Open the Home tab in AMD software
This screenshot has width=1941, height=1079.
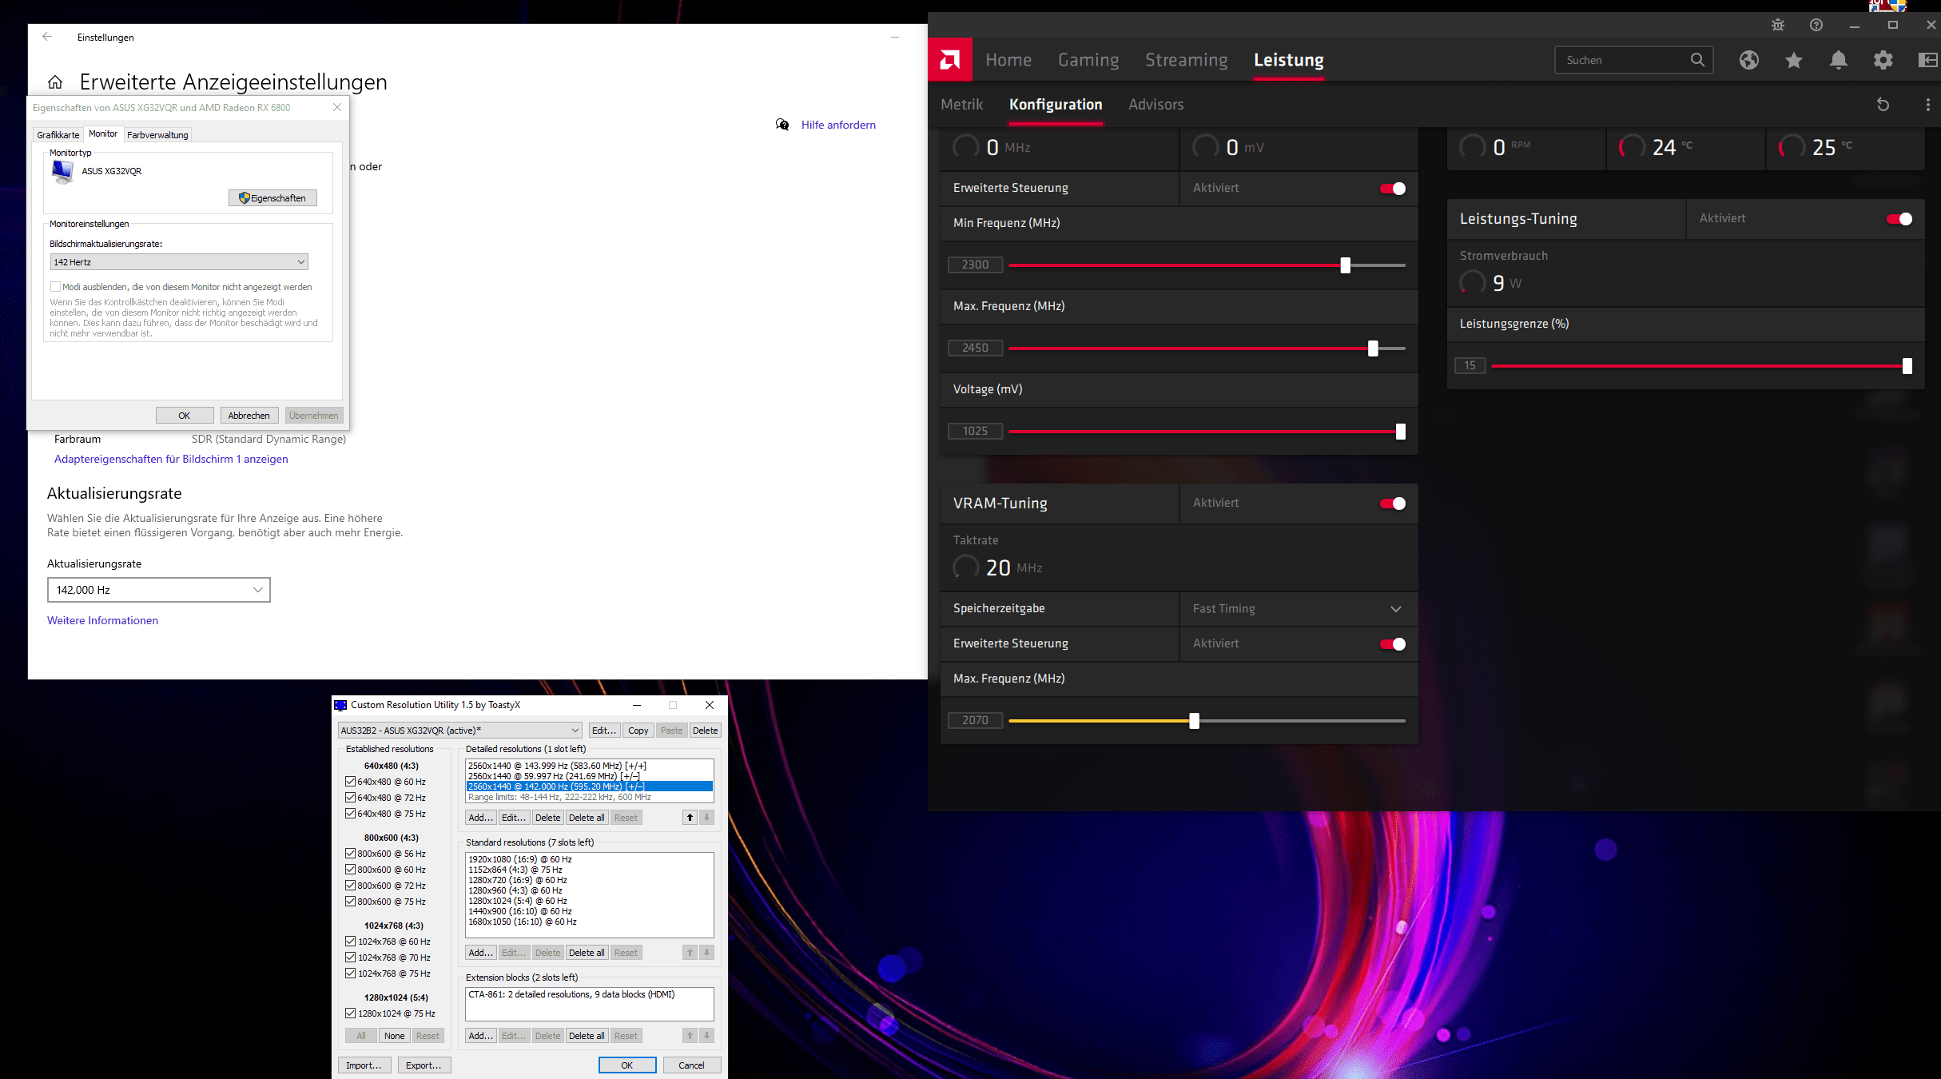click(x=1008, y=60)
